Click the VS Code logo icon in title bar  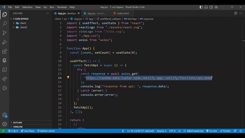coord(3,7)
